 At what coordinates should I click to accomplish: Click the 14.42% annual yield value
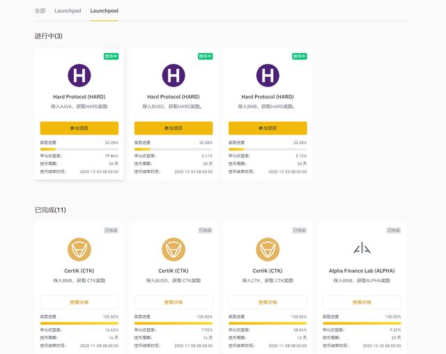(x=111, y=330)
